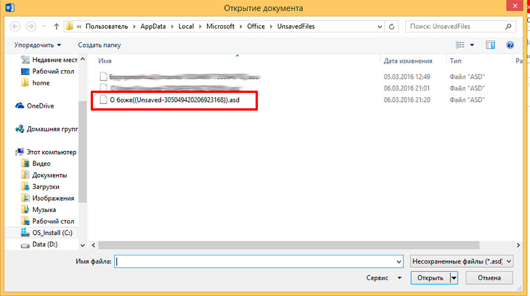Screen dimensions: 530x296
Task: Select Пользователь in the address path
Action: click(x=107, y=26)
